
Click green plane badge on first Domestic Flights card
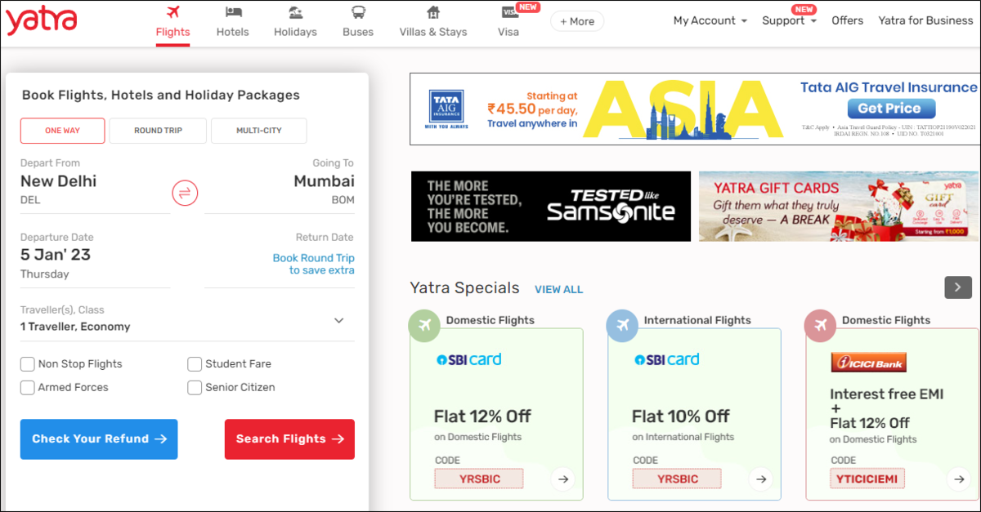tap(423, 325)
